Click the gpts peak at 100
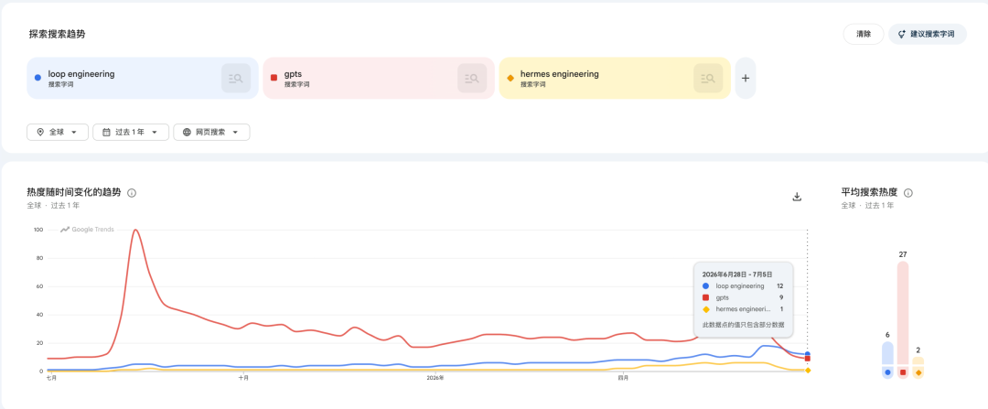The height and width of the screenshot is (409, 988). [x=135, y=230]
